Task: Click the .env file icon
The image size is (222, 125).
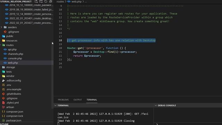Action: click(x=3, y=85)
